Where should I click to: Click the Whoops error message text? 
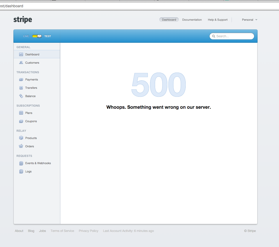point(159,107)
